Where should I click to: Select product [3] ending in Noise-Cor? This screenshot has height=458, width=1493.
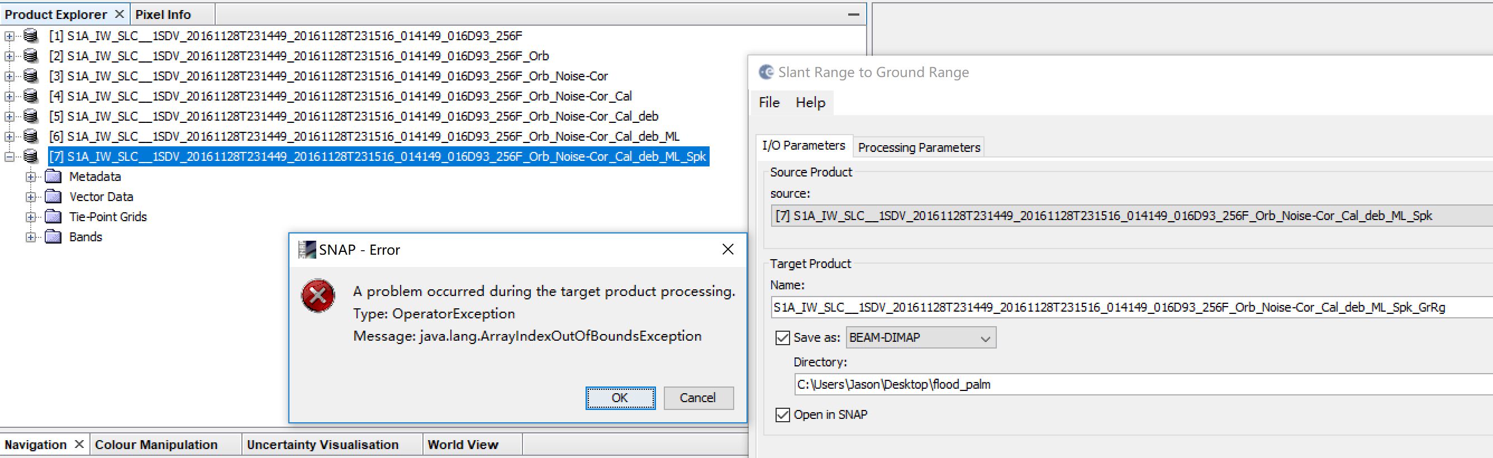(x=328, y=76)
